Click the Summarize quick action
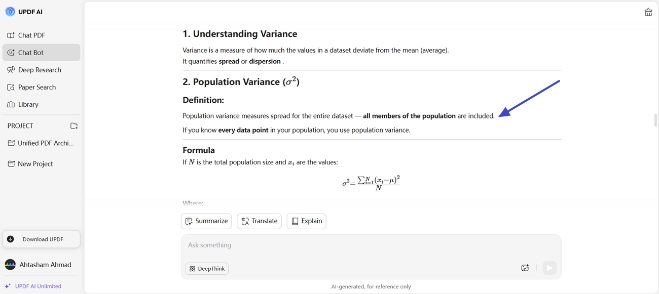The width and height of the screenshot is (659, 294). (x=206, y=221)
